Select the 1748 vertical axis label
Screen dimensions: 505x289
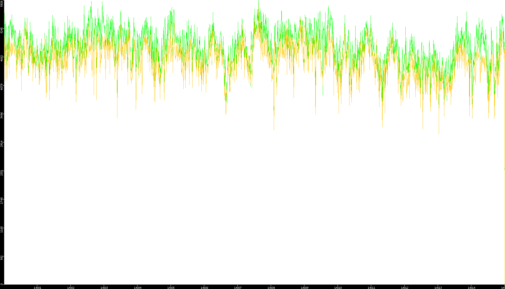click(x=2, y=201)
